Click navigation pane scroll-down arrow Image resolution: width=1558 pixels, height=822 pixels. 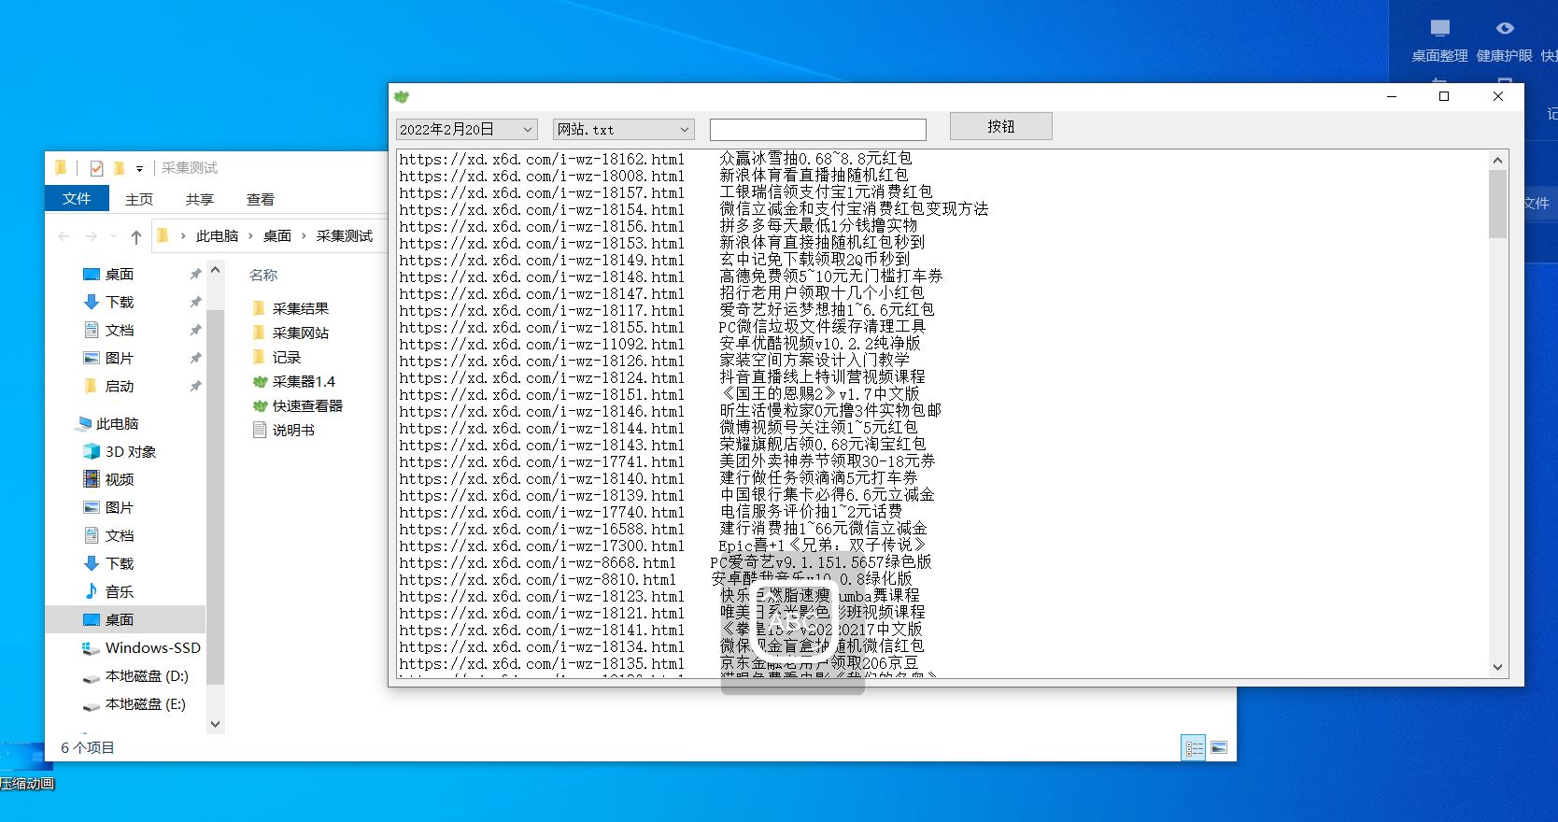[x=216, y=724]
